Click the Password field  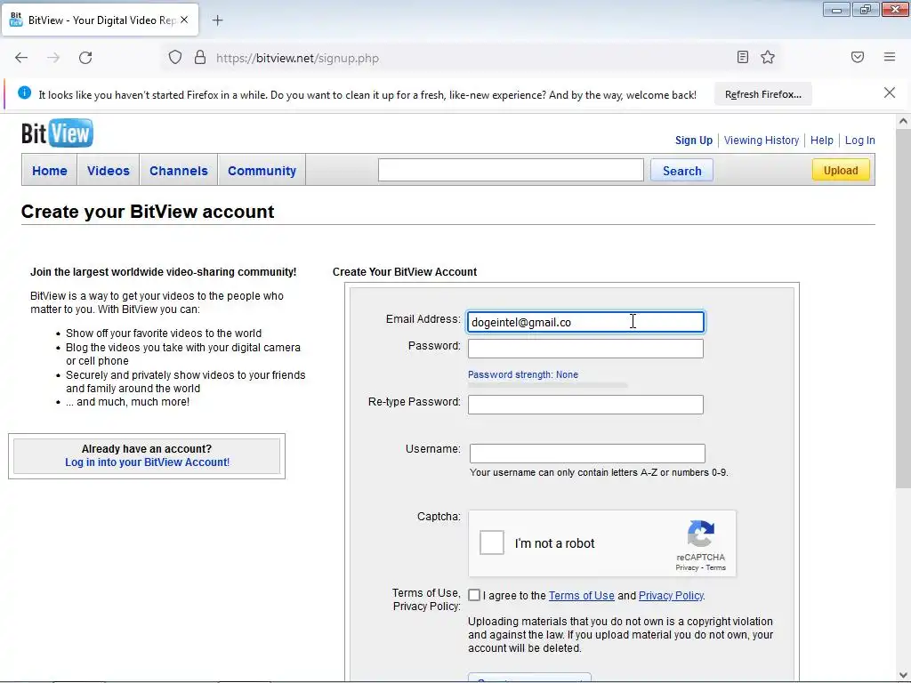[x=585, y=349]
